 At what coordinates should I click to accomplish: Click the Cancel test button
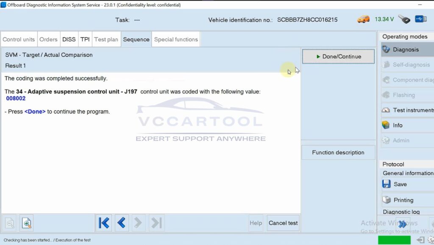pyautogui.click(x=283, y=223)
